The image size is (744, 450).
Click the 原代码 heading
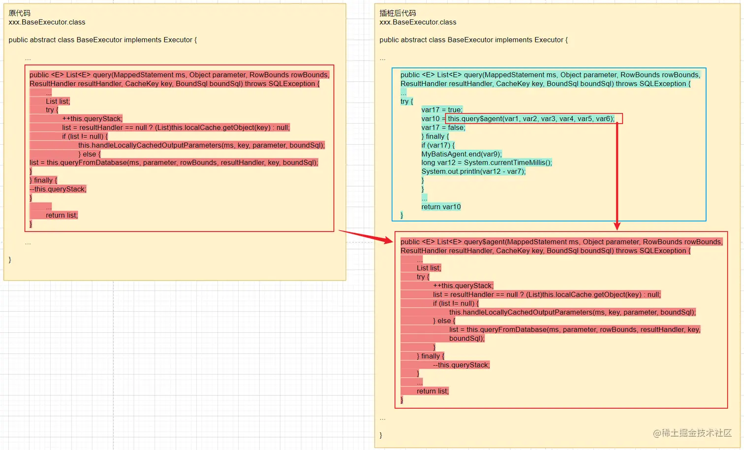(19, 13)
